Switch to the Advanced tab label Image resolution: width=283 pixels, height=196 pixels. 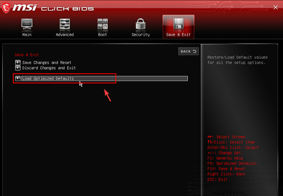[65, 35]
